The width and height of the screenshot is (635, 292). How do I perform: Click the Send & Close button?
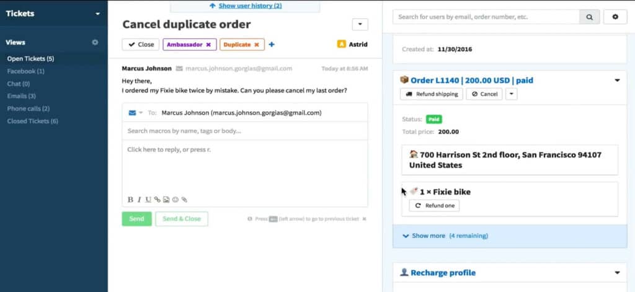tap(181, 219)
